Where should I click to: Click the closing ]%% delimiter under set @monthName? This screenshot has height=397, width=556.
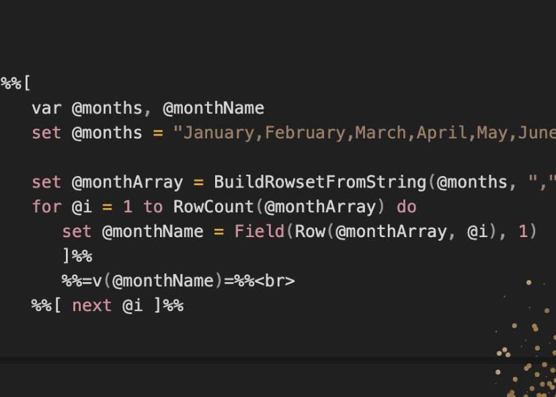click(77, 256)
